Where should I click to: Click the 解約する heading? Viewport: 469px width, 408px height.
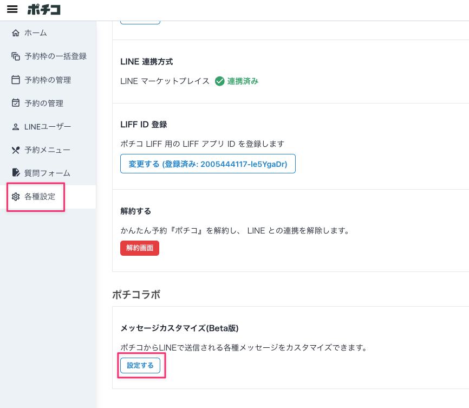[x=135, y=211]
